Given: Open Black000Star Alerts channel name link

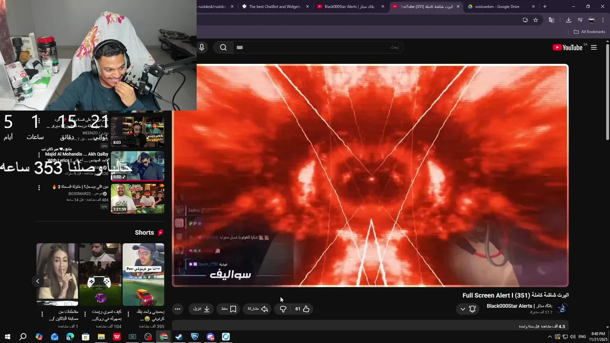Looking at the screenshot, I should point(519,306).
